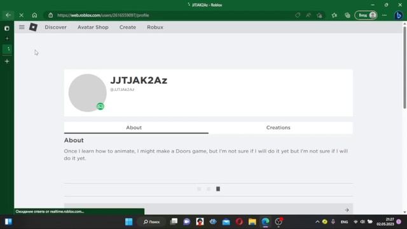407x229 pixels.
Task: Open the browser home page icon
Action: click(x=34, y=15)
